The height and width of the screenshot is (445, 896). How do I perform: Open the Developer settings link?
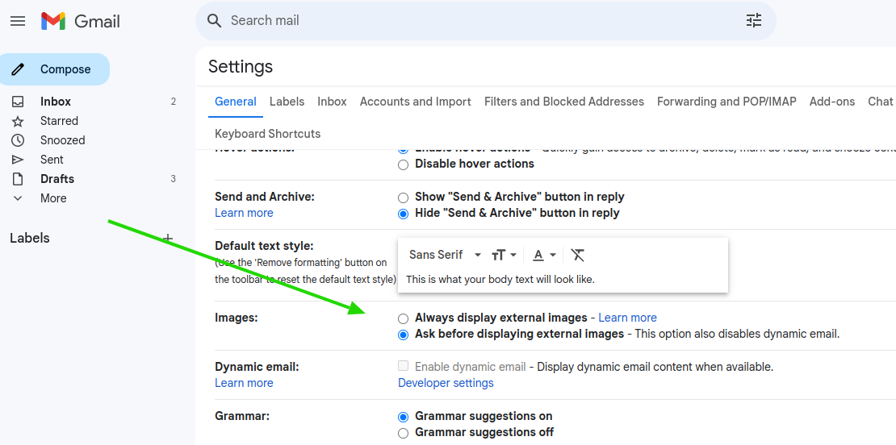446,383
